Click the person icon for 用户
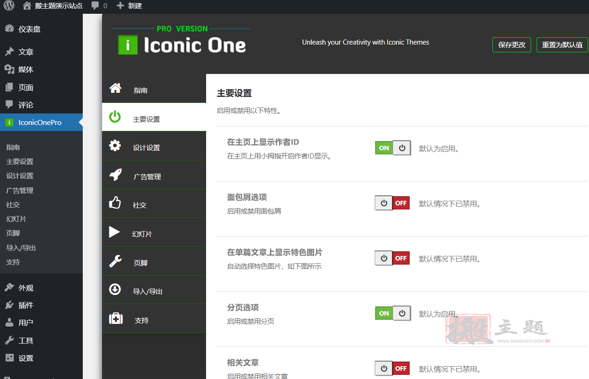 9,322
